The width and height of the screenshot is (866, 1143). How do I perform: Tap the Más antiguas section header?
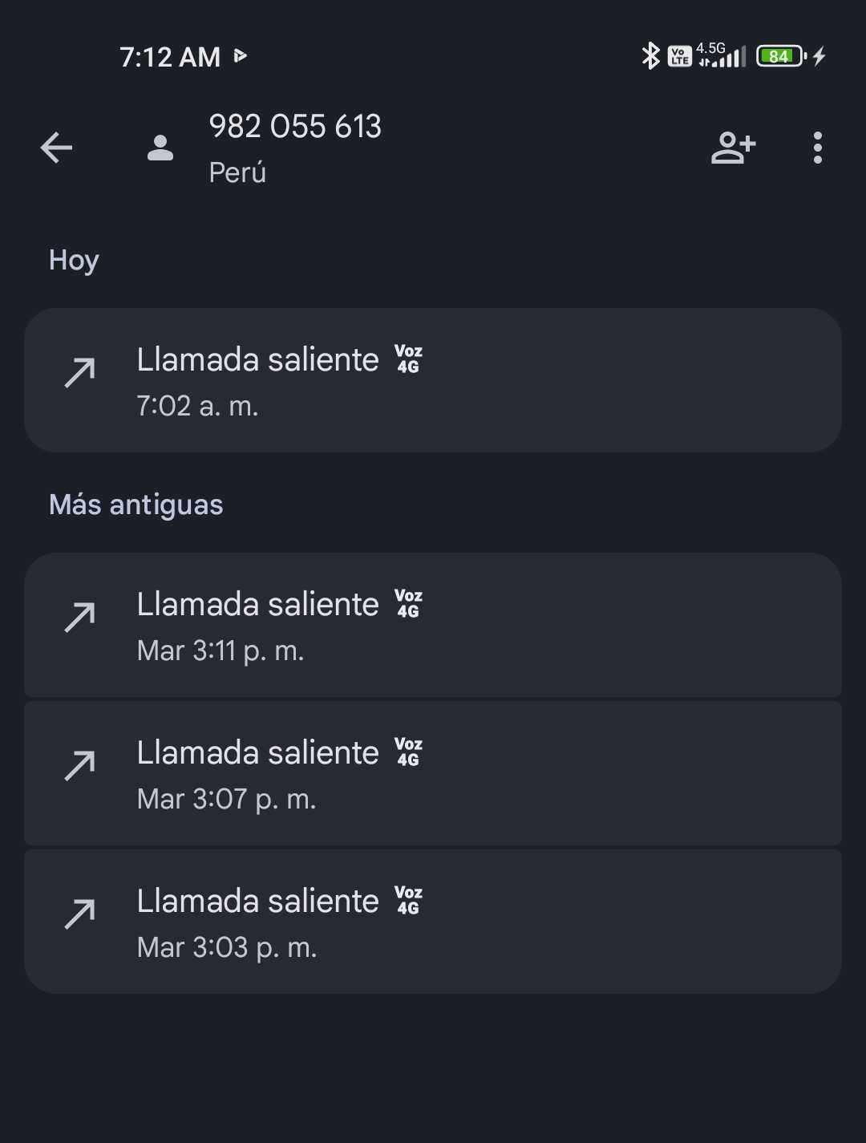click(136, 505)
